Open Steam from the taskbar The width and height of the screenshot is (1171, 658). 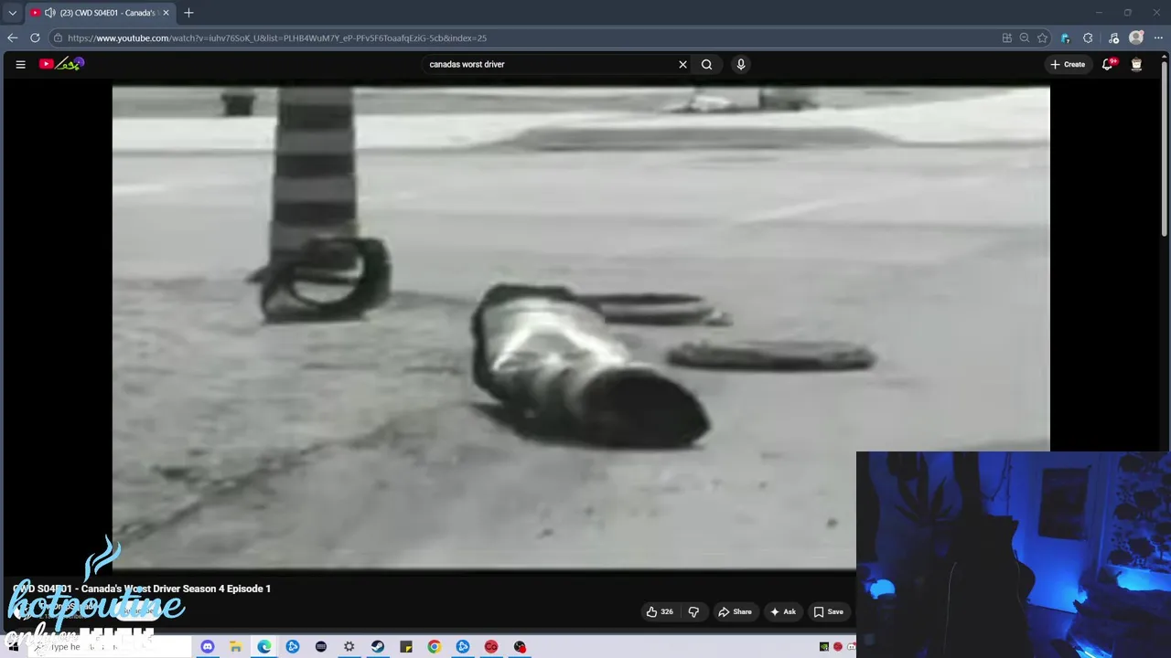[x=377, y=646]
